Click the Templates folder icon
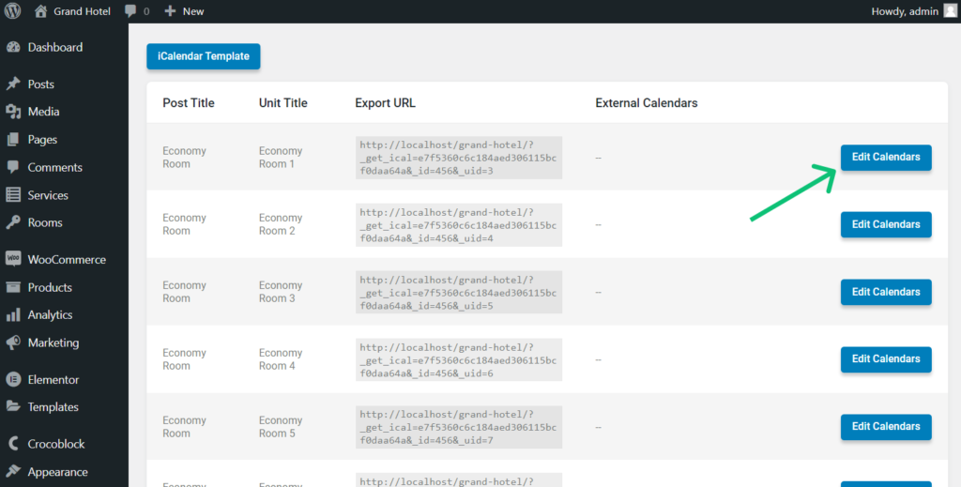Image resolution: width=961 pixels, height=487 pixels. [13, 406]
